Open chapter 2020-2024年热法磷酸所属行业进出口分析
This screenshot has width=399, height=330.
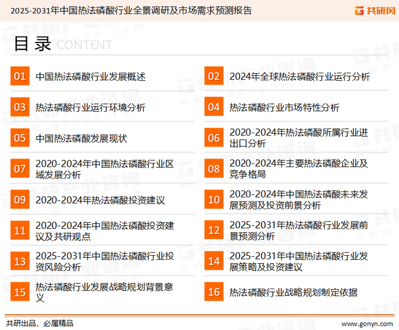point(299,138)
